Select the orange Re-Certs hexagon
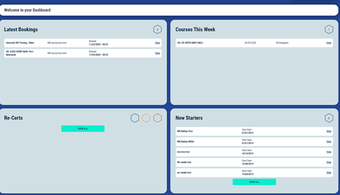 point(146,118)
